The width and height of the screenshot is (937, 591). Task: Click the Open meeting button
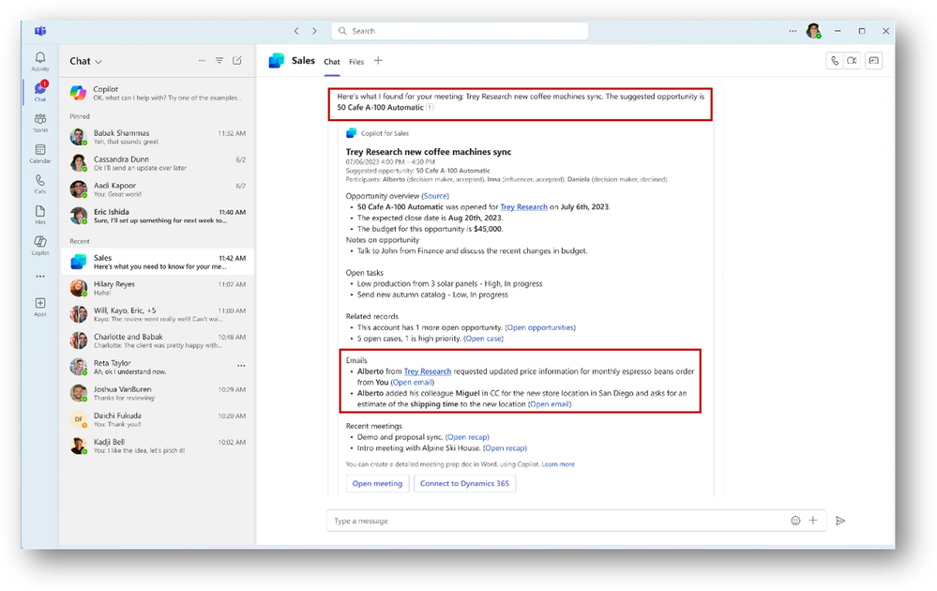(377, 483)
